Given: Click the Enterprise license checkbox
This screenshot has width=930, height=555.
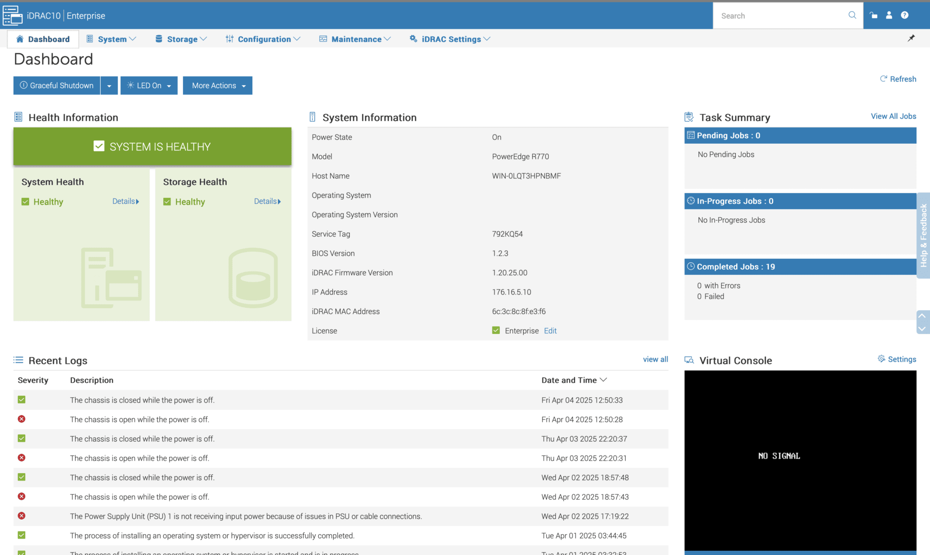Looking at the screenshot, I should [496, 330].
